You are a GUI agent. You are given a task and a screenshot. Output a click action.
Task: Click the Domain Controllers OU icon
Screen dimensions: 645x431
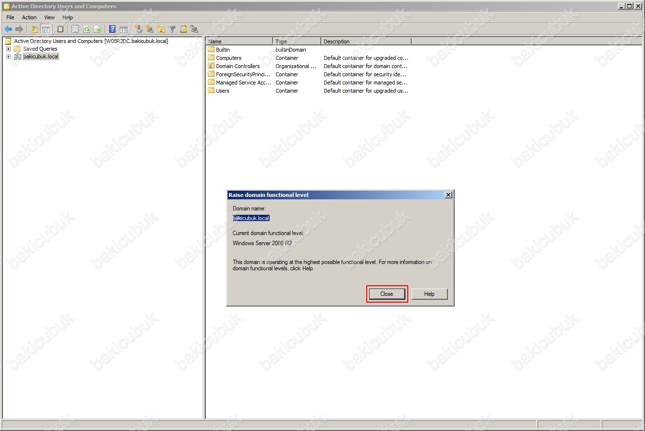point(211,66)
